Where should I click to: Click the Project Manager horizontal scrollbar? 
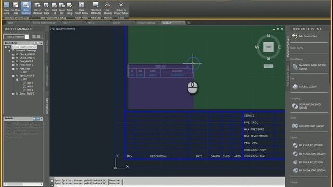tap(23, 184)
